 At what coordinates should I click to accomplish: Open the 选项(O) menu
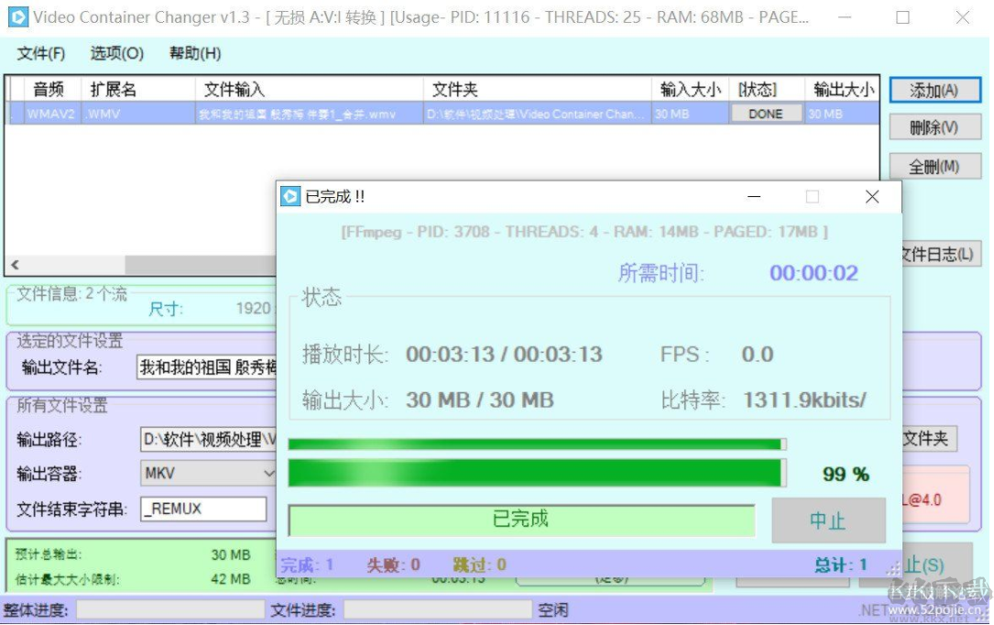click(x=116, y=54)
